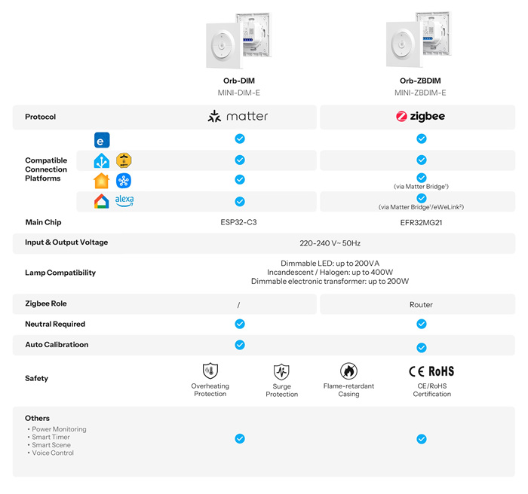Select the SmartThings icon
This screenshot has width=528, height=494.
(124, 181)
